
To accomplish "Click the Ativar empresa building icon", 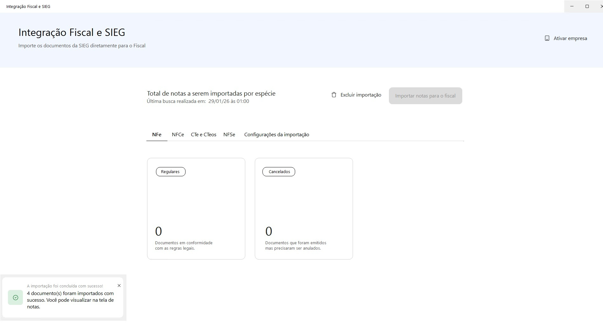I will (x=547, y=38).
